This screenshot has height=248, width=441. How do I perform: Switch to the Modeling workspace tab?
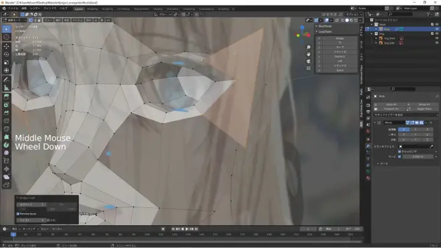tap(92, 9)
